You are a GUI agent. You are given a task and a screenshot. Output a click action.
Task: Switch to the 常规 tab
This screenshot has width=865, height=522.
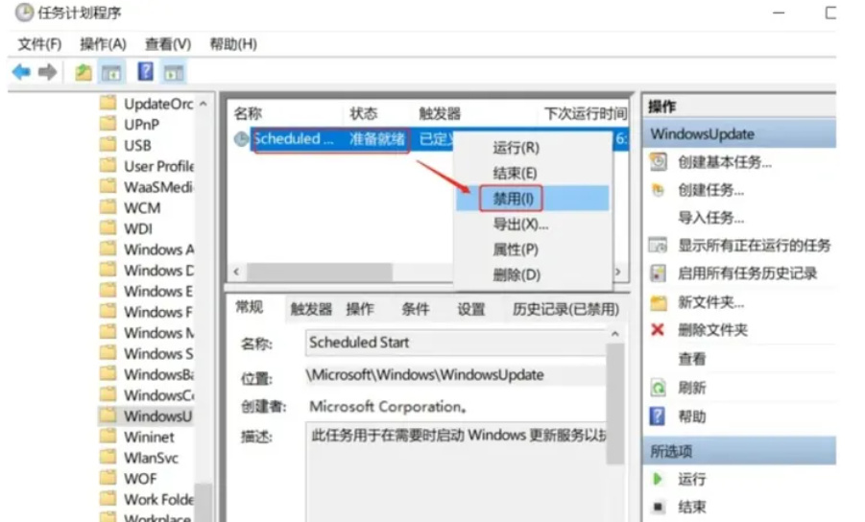[x=250, y=307]
